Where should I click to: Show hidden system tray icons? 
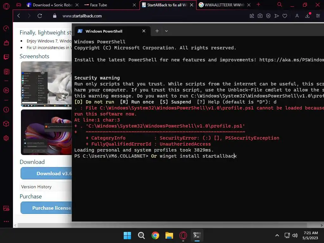(277, 235)
